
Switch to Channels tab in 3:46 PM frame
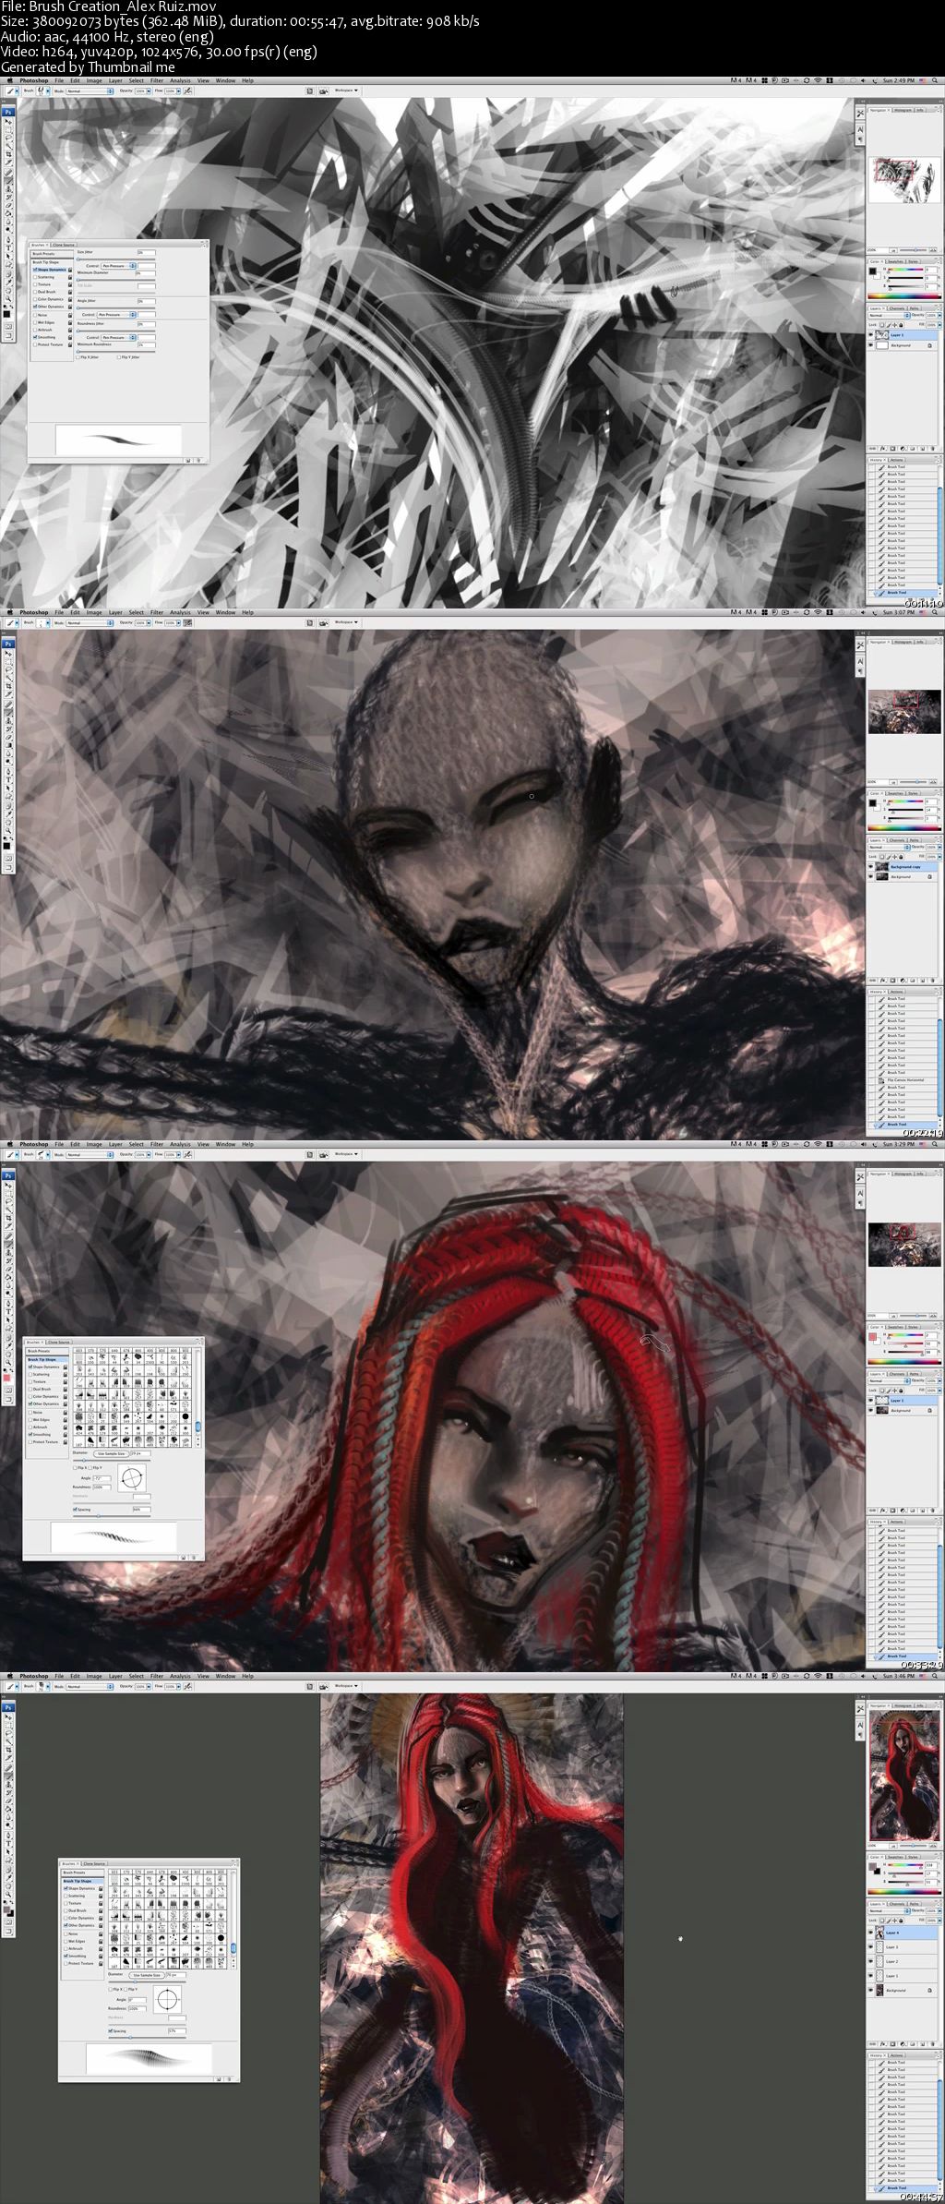pyautogui.click(x=897, y=1904)
